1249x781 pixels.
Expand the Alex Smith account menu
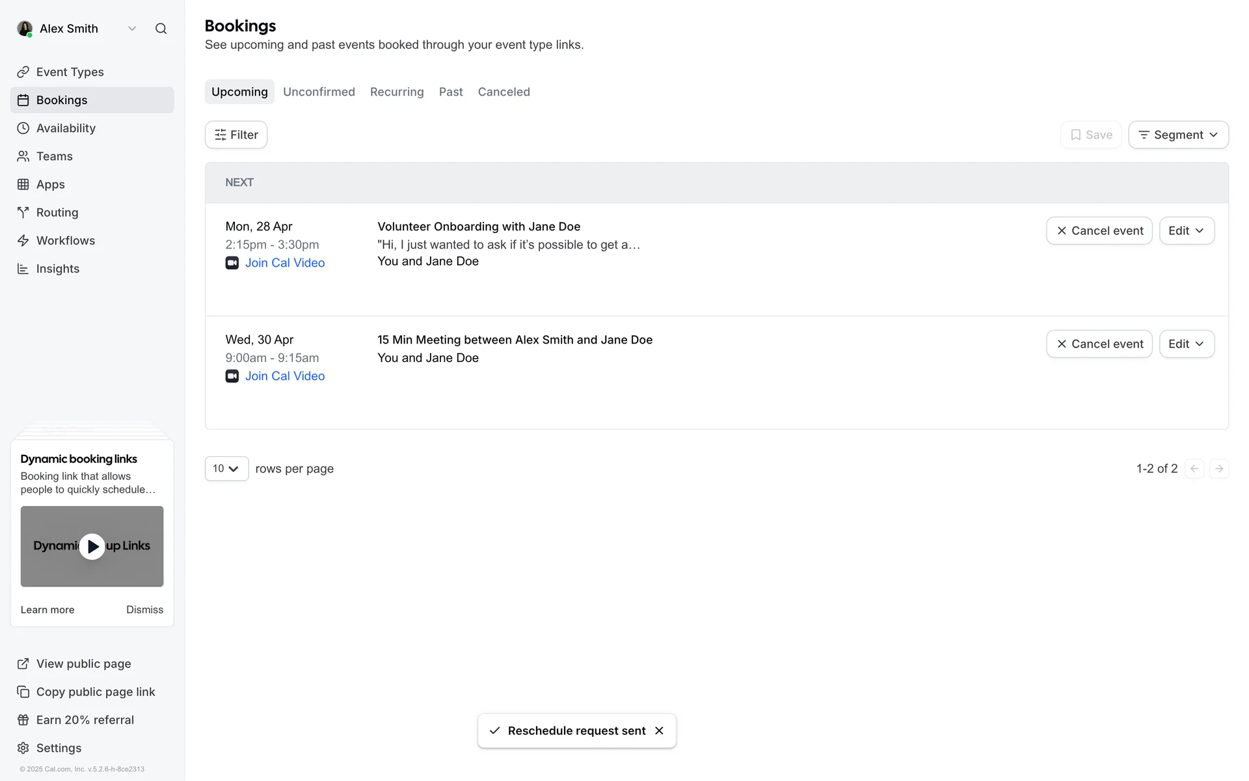point(132,29)
